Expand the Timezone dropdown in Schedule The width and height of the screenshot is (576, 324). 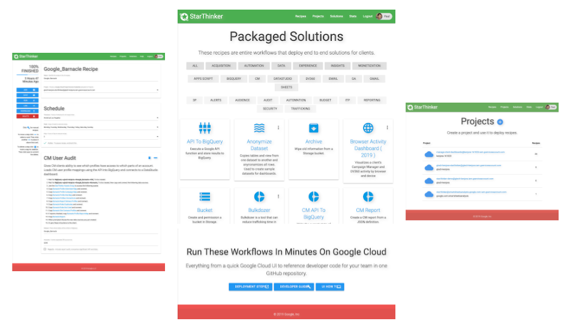pos(157,116)
